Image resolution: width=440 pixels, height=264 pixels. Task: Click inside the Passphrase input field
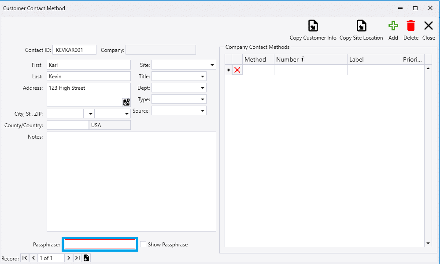pos(100,244)
